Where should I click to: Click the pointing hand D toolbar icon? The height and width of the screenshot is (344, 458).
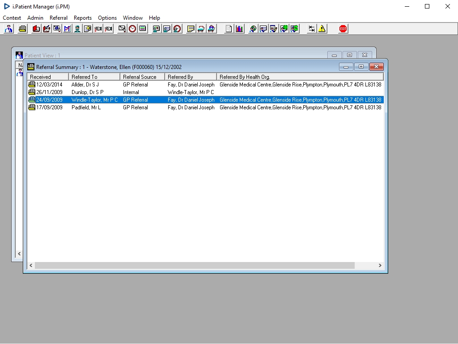98,29
